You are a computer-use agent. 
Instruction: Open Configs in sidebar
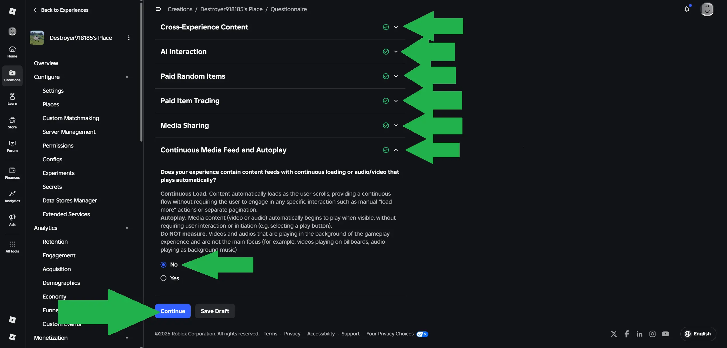[52, 159]
